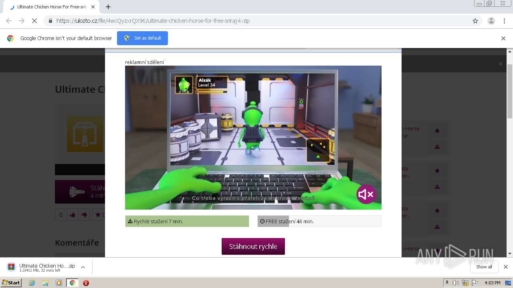Show hidden system tray icons
Viewport: 513px width, 288px height.
(447, 283)
